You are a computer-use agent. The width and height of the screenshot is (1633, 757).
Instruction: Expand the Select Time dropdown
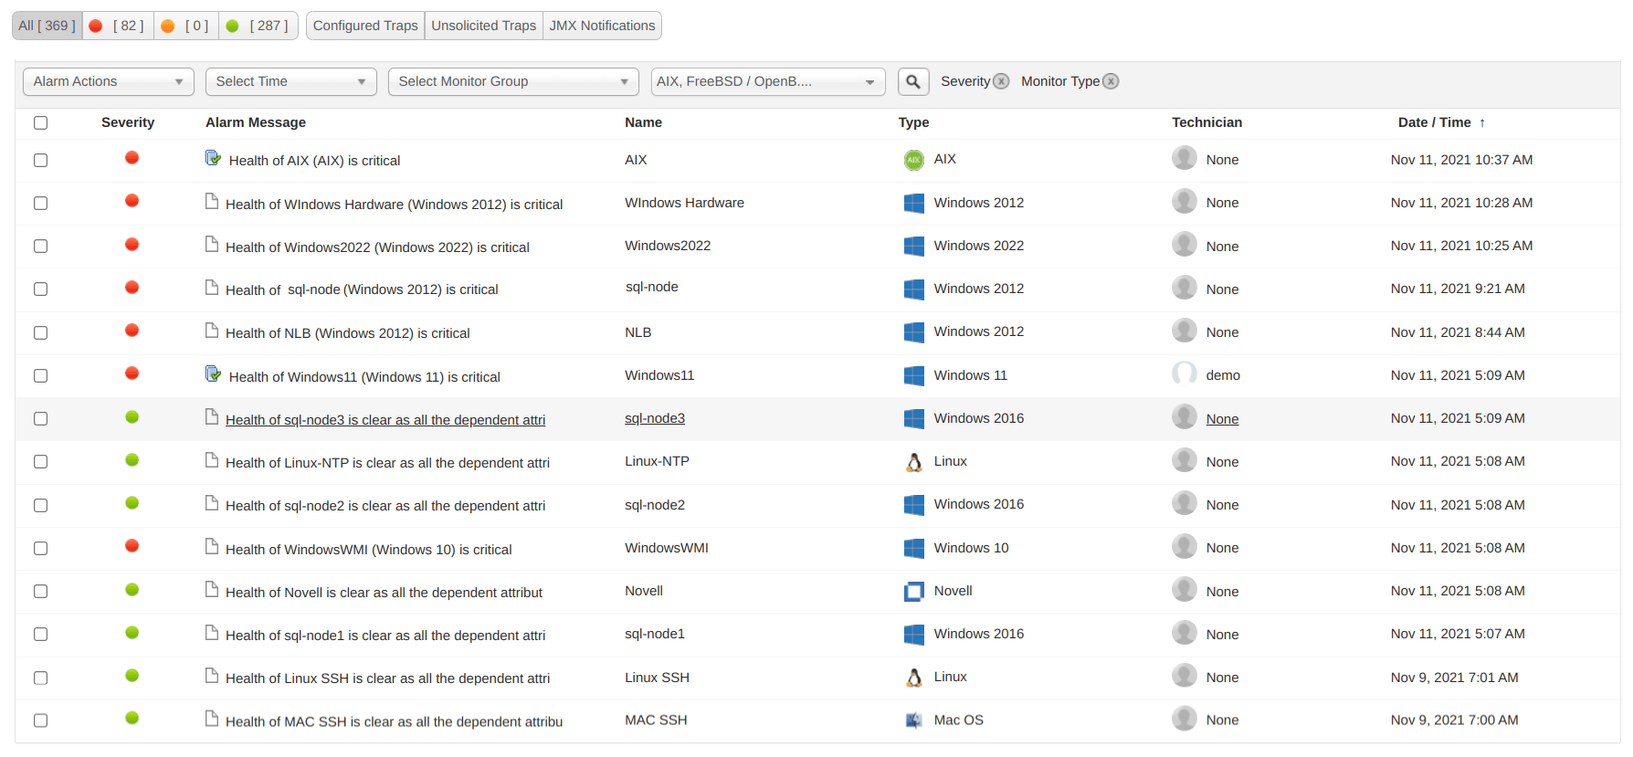point(290,81)
